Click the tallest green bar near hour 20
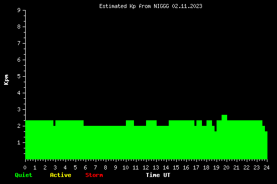The image size is (277, 184). tap(224, 137)
